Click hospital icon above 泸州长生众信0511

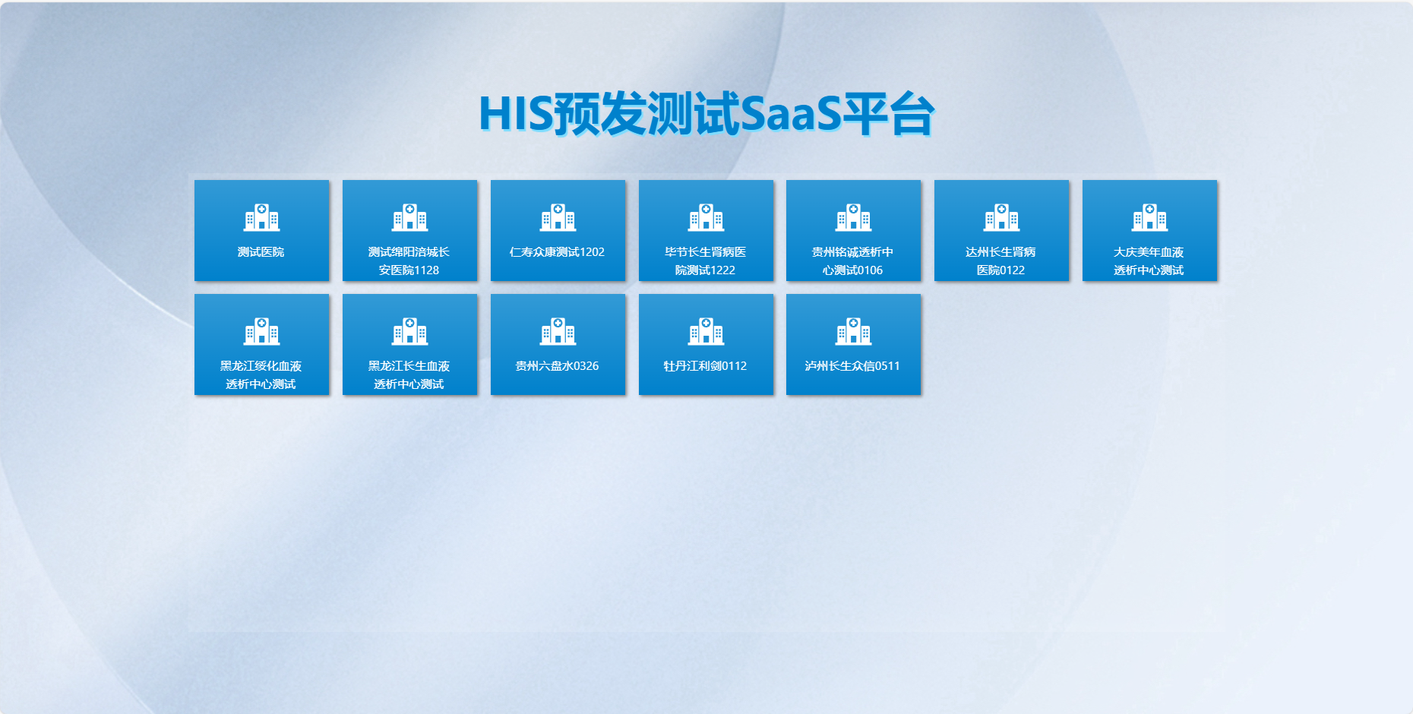point(853,331)
